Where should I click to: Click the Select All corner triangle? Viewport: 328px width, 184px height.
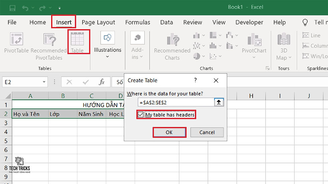[x=8, y=96]
